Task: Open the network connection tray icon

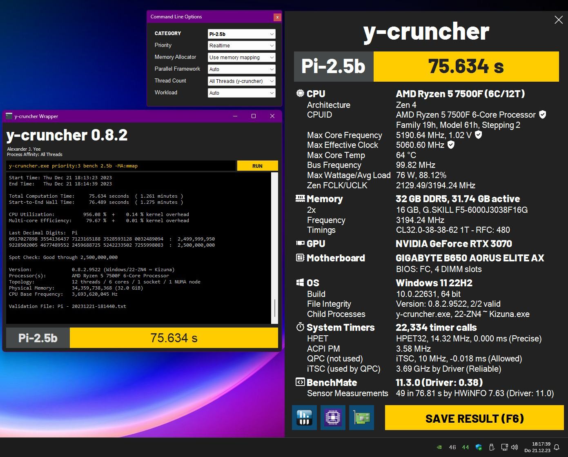Action: point(505,447)
